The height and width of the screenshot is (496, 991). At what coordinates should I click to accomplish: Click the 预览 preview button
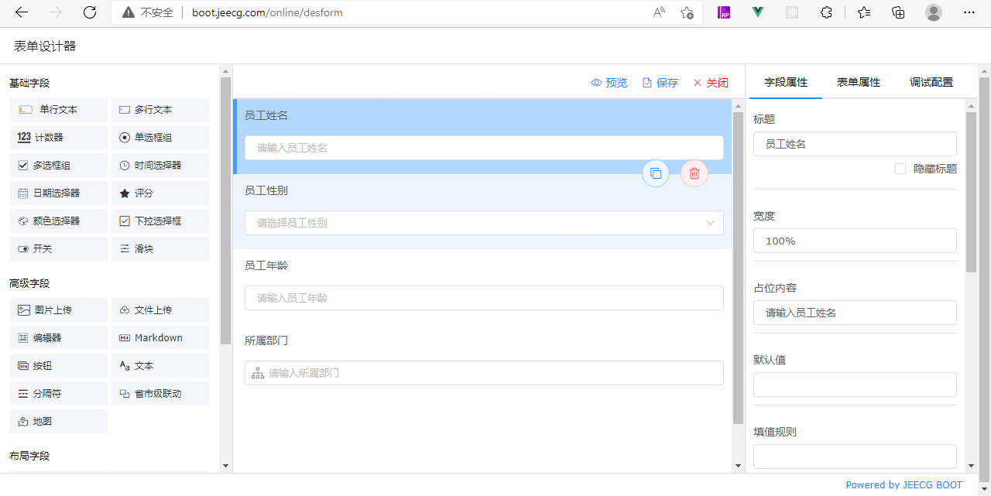(609, 83)
